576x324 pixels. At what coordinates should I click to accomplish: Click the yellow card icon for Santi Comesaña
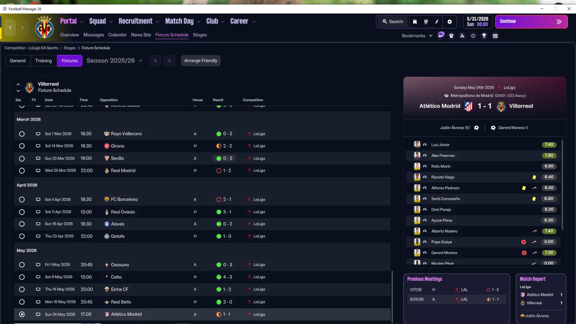tap(534, 199)
